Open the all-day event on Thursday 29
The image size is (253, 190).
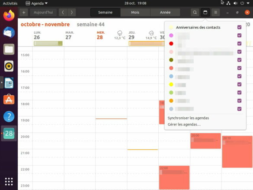pyautogui.click(x=146, y=43)
